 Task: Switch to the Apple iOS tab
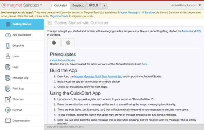point(68,43)
